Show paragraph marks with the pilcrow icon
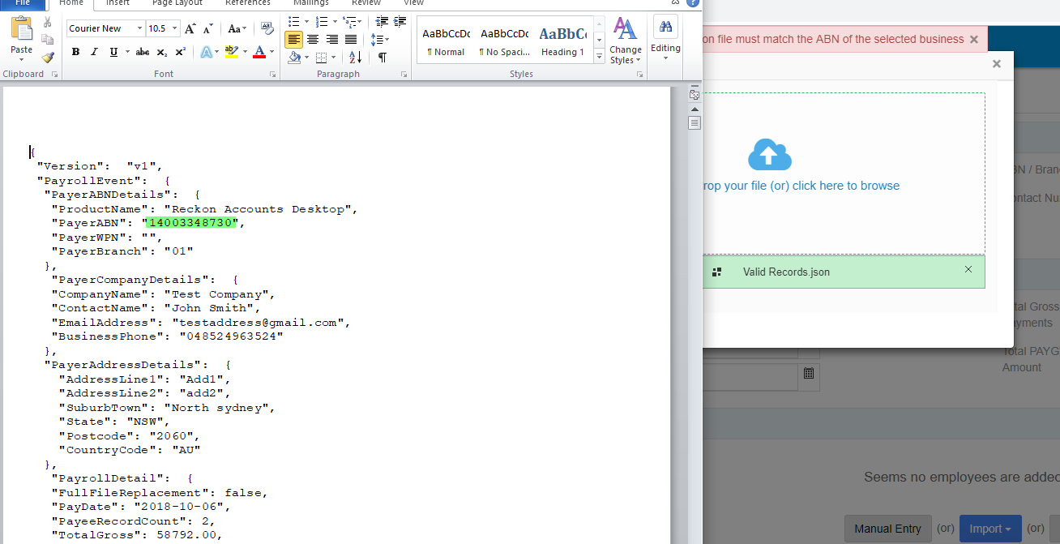The height and width of the screenshot is (544, 1060). [x=382, y=58]
